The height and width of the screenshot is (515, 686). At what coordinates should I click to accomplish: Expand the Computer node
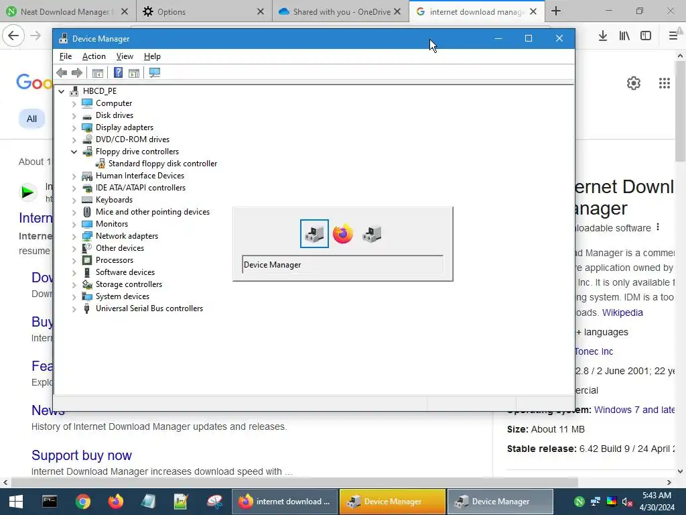[74, 103]
